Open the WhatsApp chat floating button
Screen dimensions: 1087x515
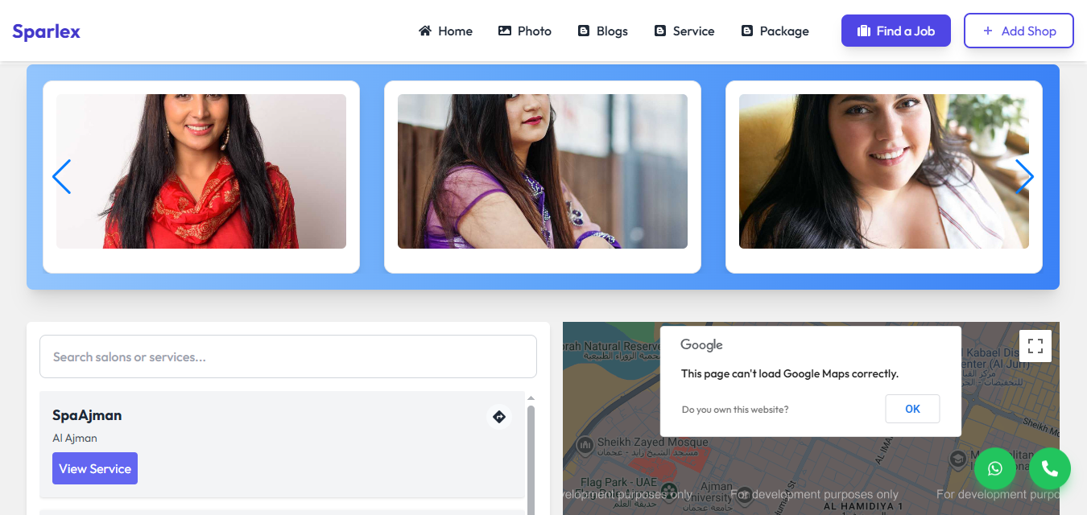click(995, 468)
